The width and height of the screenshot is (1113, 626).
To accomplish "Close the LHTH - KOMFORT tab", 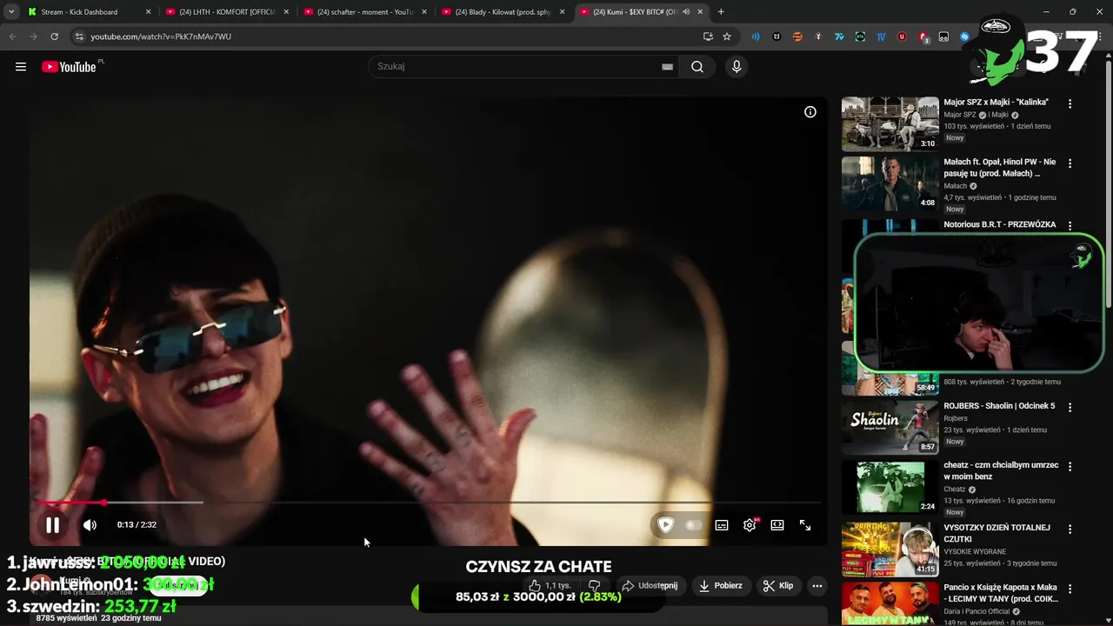I will (x=285, y=12).
